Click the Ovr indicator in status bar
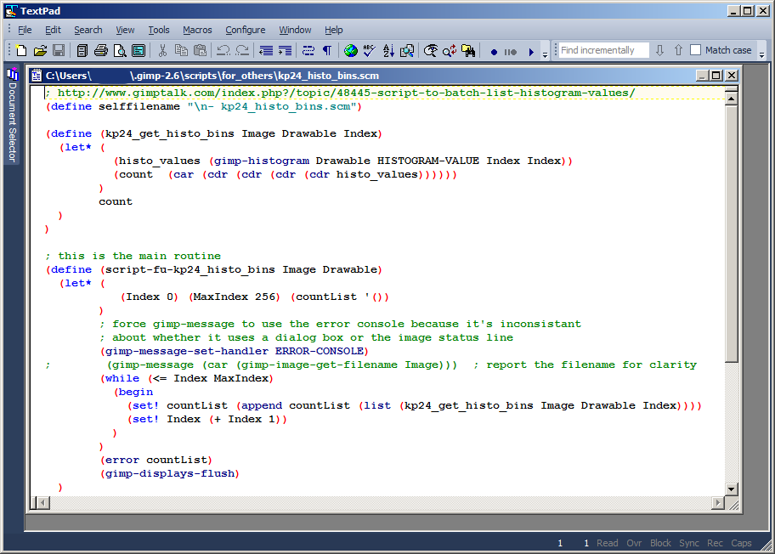Image resolution: width=775 pixels, height=554 pixels. click(634, 543)
